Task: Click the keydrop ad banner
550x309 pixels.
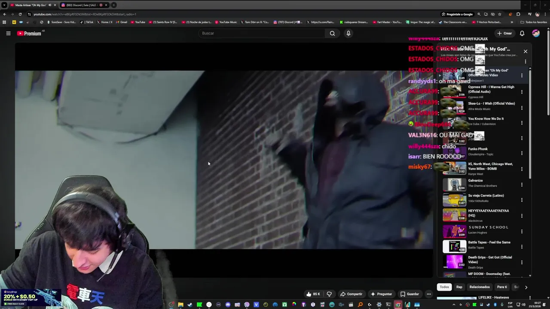Action: tap(30, 297)
